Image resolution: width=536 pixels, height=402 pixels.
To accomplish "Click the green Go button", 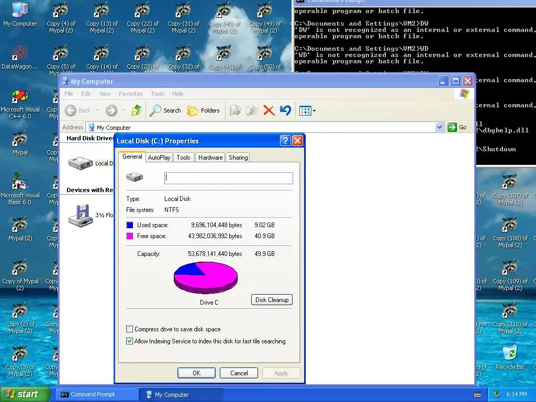I will (x=457, y=127).
